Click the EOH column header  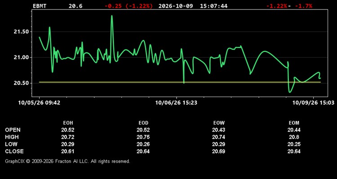pos(68,123)
